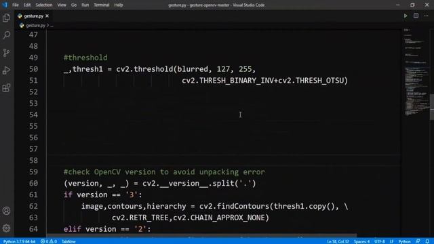The width and height of the screenshot is (434, 244).
Task: Click gesture.py in the breadcrumb
Action: point(35,26)
